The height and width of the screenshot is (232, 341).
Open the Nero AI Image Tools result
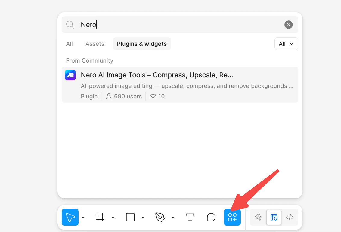(180, 85)
